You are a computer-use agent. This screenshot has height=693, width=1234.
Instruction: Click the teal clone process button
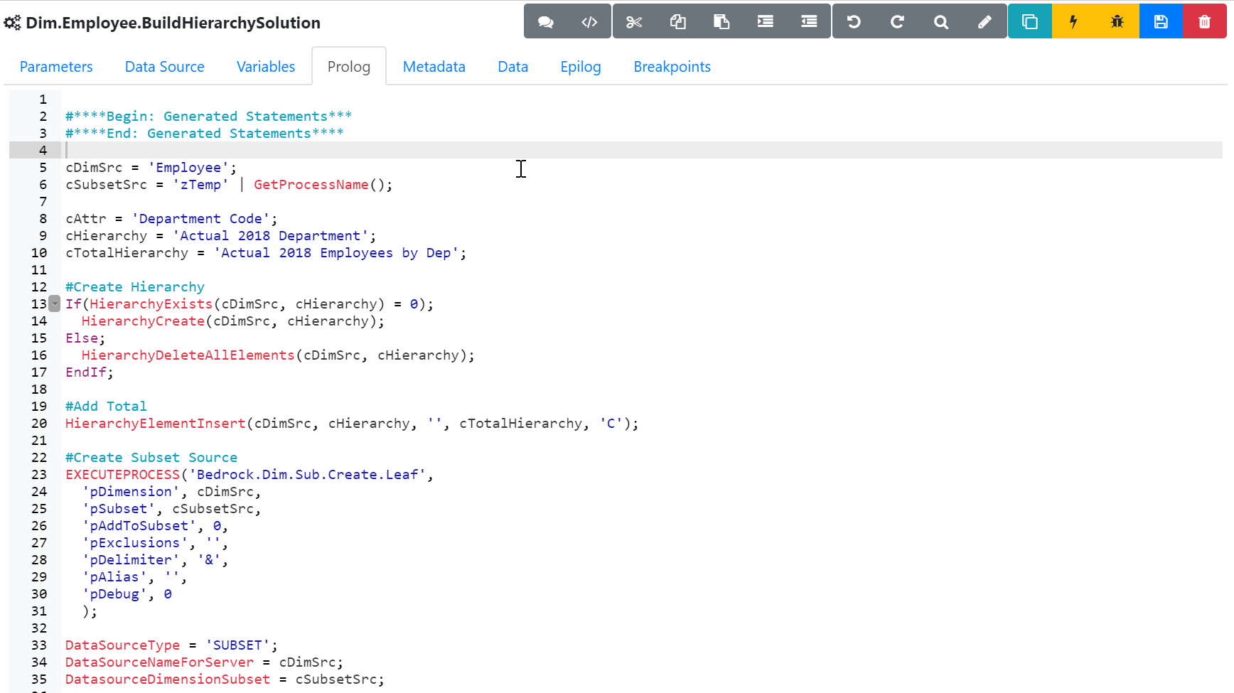(x=1029, y=22)
